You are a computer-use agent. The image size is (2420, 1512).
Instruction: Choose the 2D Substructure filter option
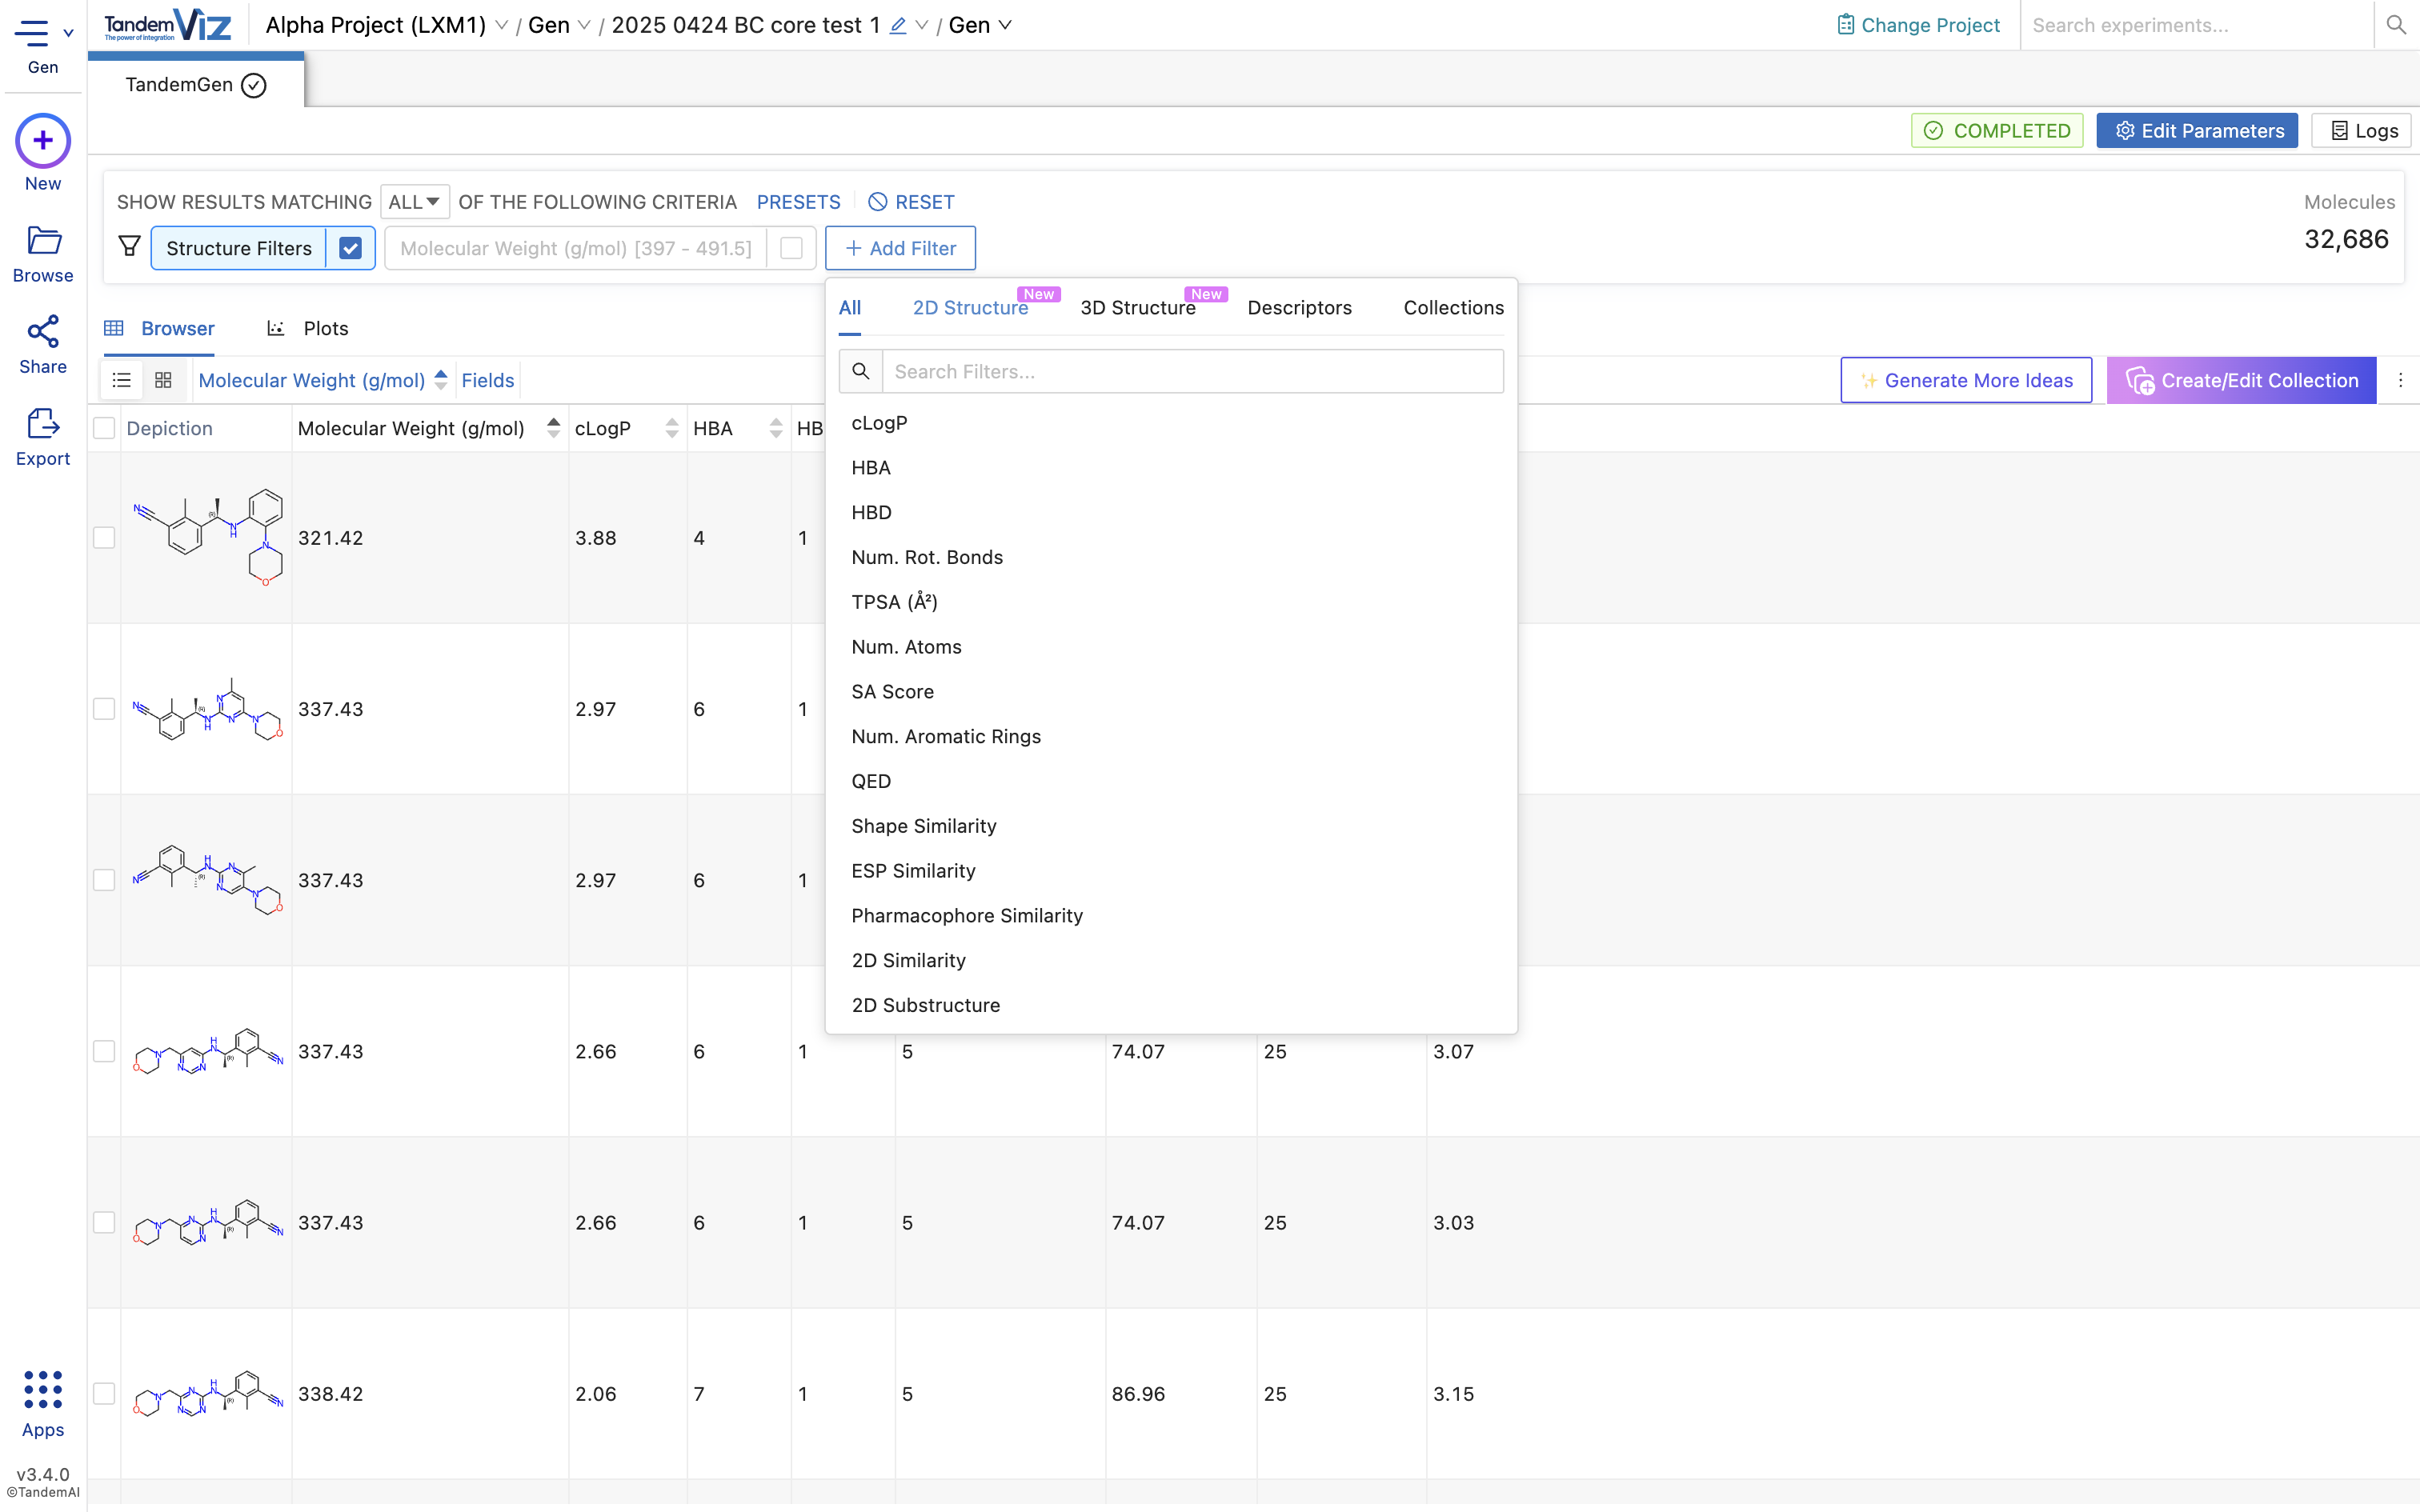[1171, 1004]
